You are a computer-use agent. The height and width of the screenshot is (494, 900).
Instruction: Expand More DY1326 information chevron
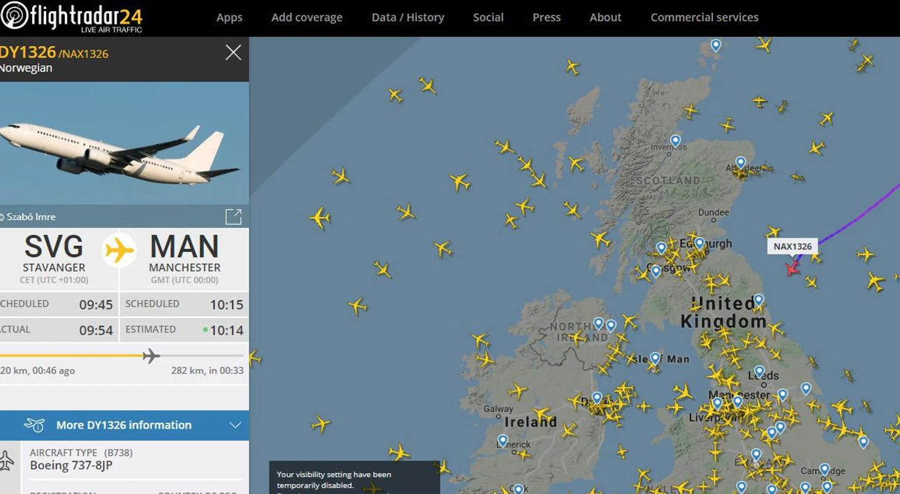click(x=235, y=425)
